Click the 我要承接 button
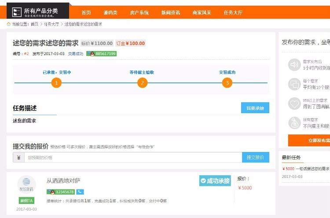330x218 pixels. [x=255, y=108]
